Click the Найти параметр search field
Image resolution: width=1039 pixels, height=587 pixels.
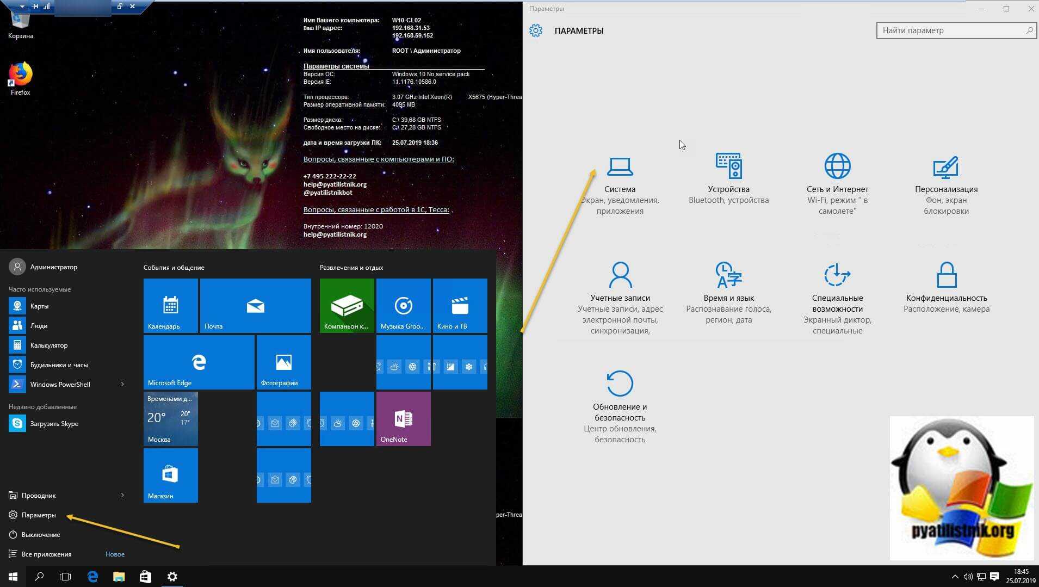pyautogui.click(x=956, y=30)
